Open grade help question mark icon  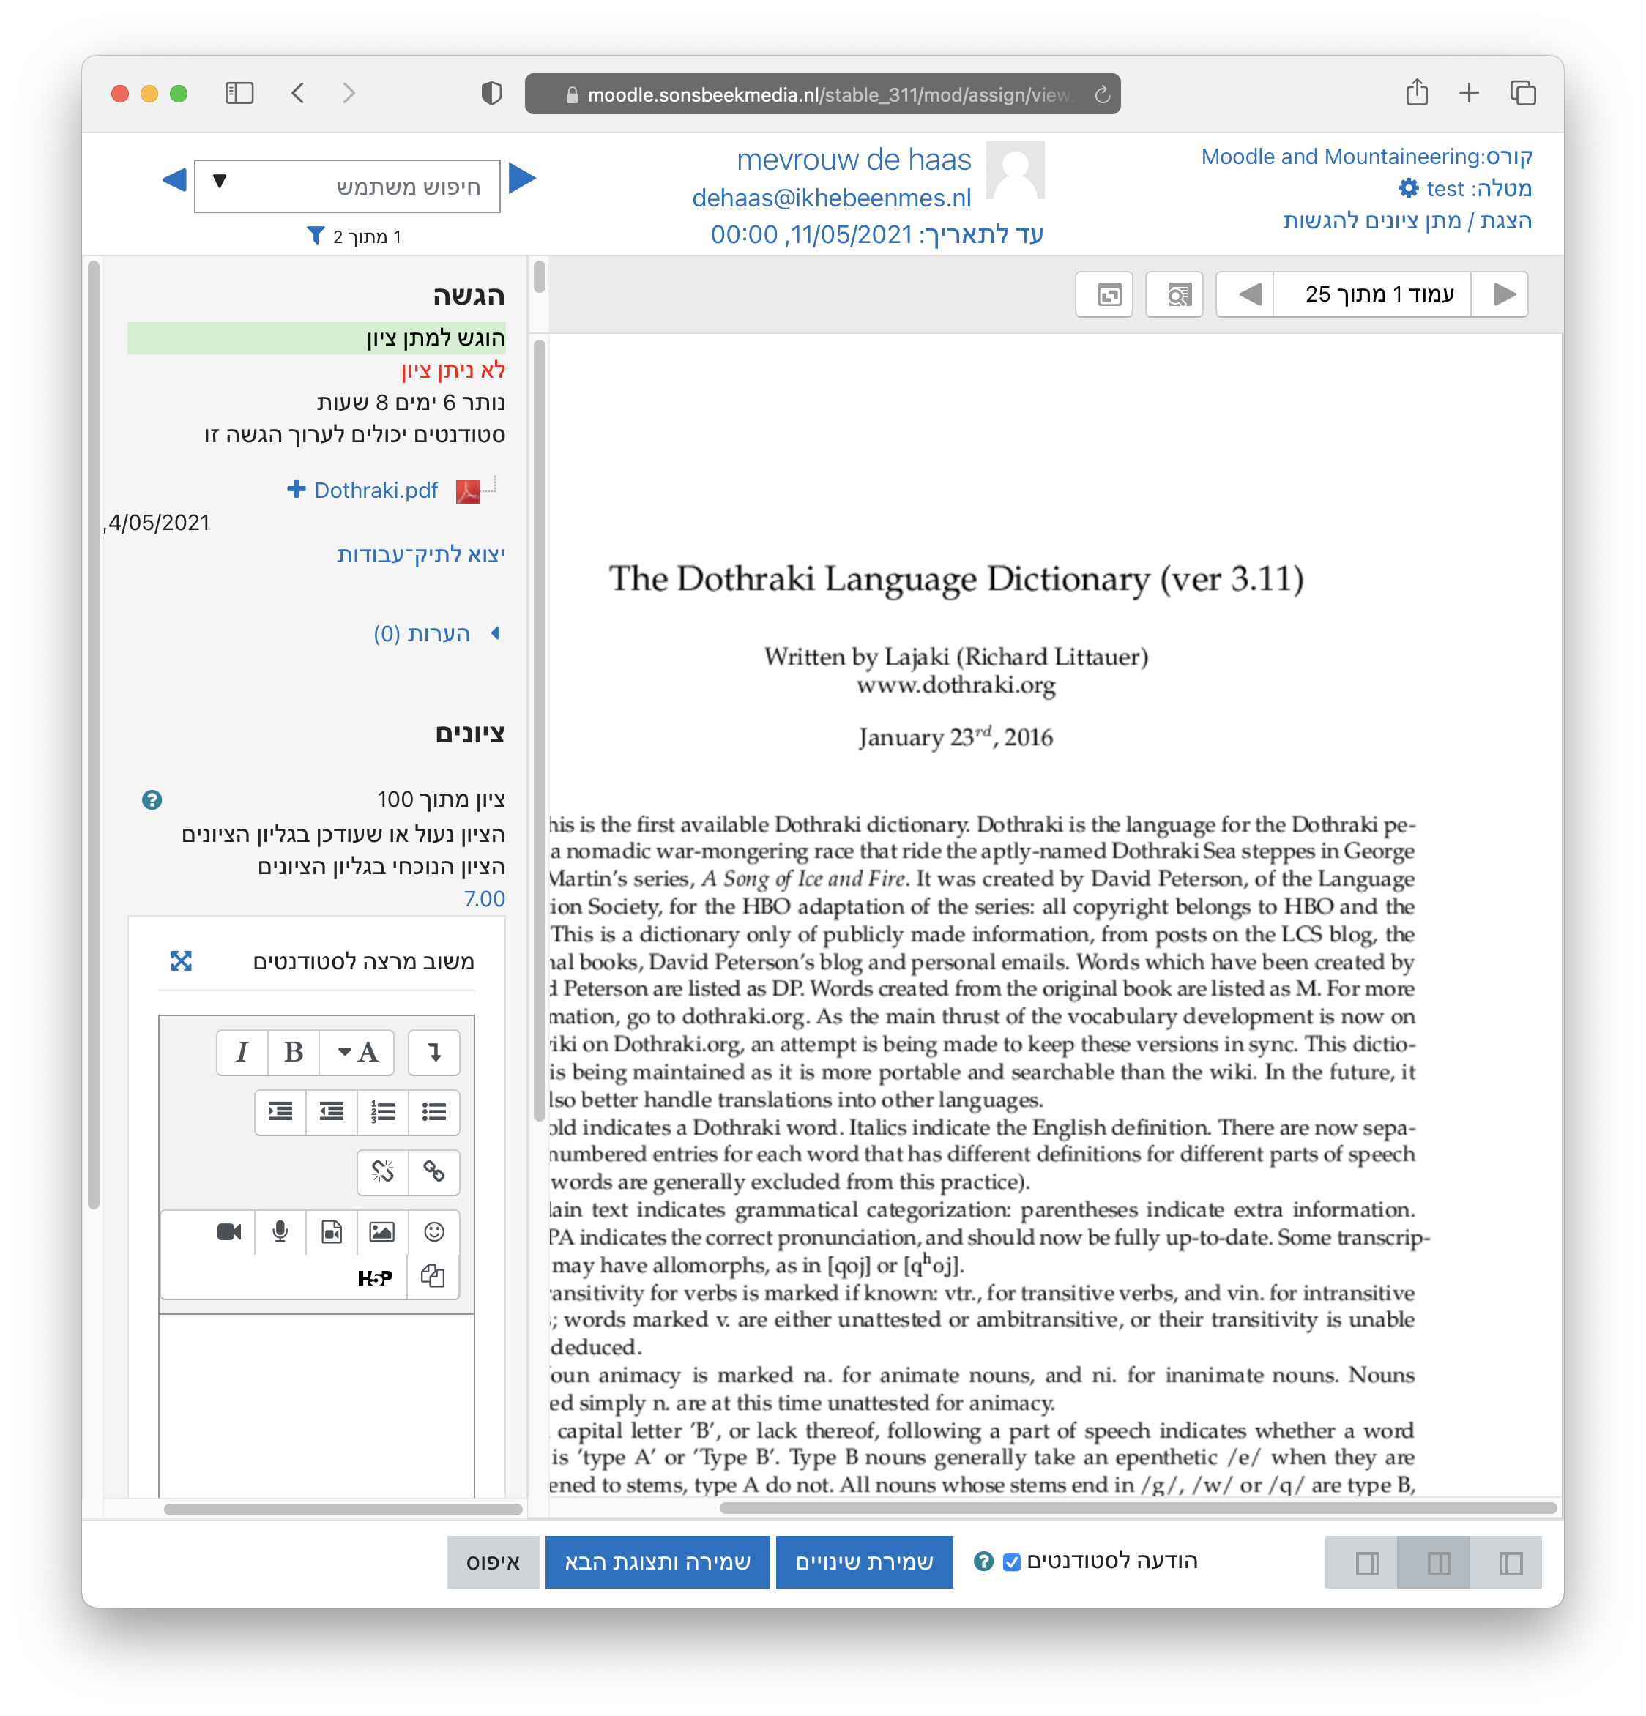(152, 799)
